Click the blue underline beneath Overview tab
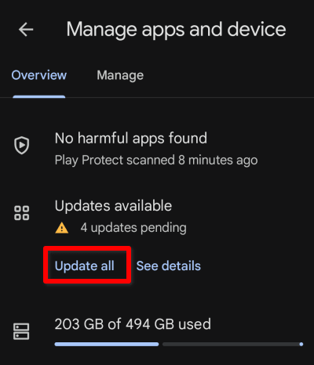The width and height of the screenshot is (314, 365). tap(39, 97)
